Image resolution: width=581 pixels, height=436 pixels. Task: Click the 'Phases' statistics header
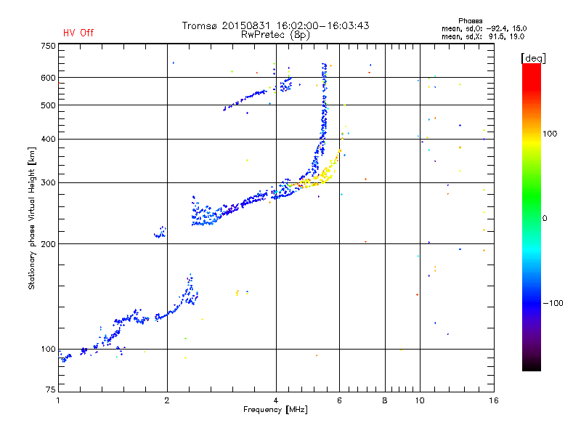tap(470, 21)
